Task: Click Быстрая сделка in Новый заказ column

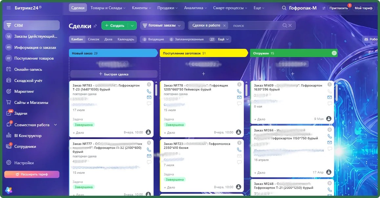Action: (x=114, y=74)
